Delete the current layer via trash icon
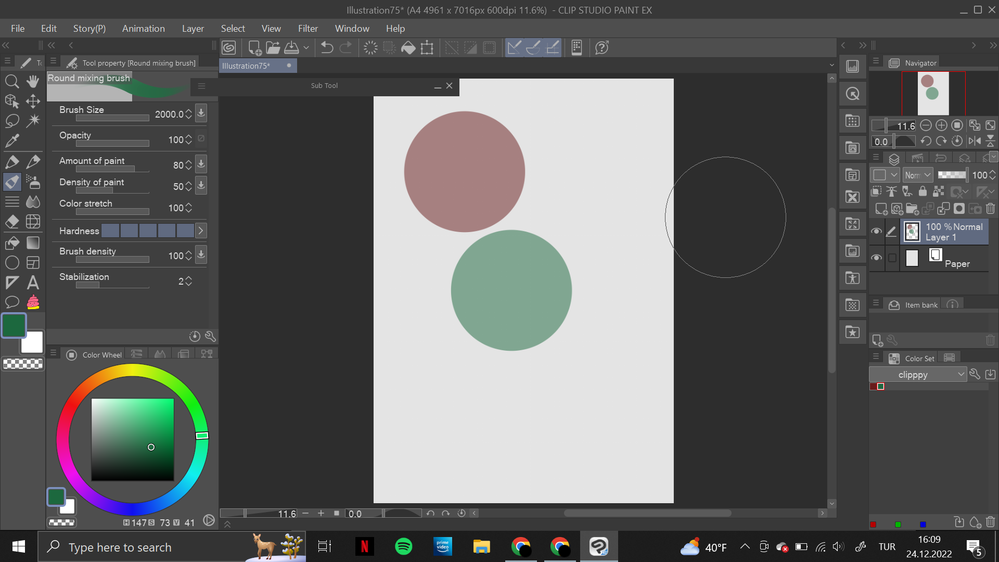Image resolution: width=999 pixels, height=562 pixels. [991, 208]
